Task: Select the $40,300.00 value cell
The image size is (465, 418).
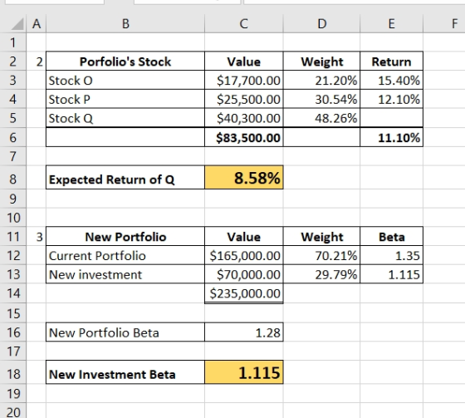Action: coord(244,118)
